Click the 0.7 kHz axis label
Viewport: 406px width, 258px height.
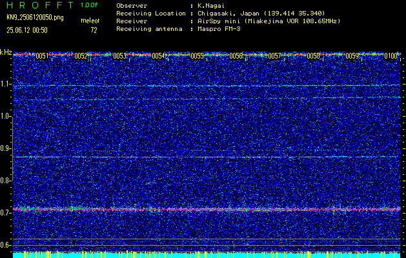[5, 213]
